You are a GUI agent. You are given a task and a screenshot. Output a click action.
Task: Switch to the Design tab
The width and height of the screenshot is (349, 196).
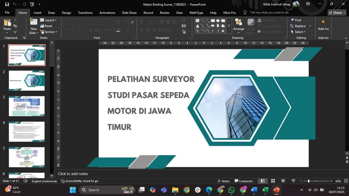point(66,13)
